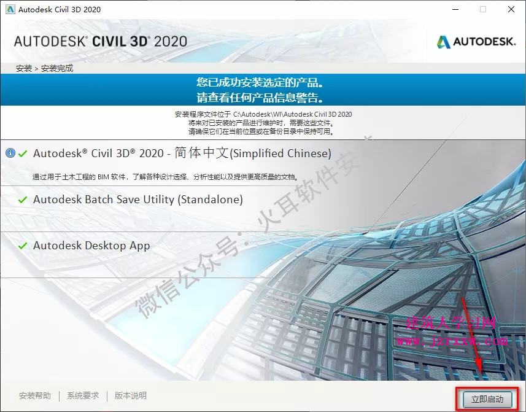Open the 安装帮助 link
Image resolution: width=526 pixels, height=412 pixels.
[x=35, y=395]
